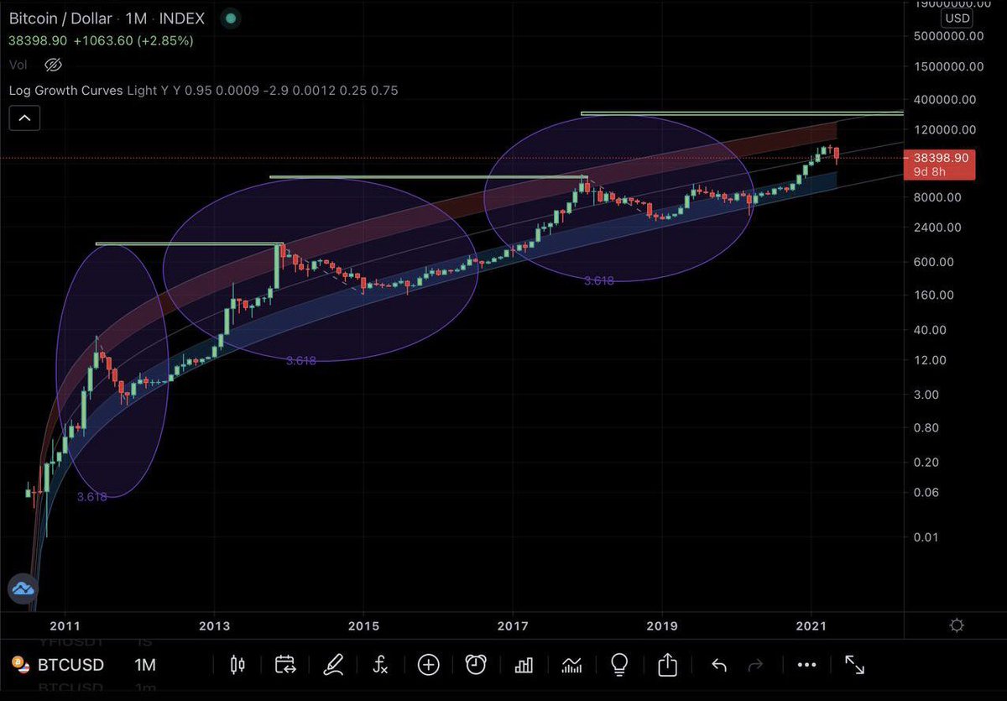Click the 2019 label on time axis

pos(662,625)
